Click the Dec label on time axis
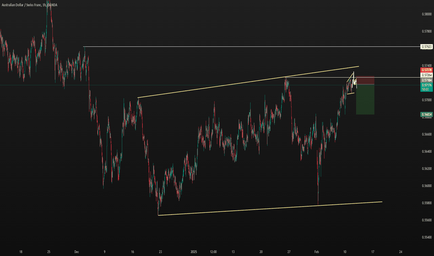Screen dimensions: 434x256 (x=77, y=252)
